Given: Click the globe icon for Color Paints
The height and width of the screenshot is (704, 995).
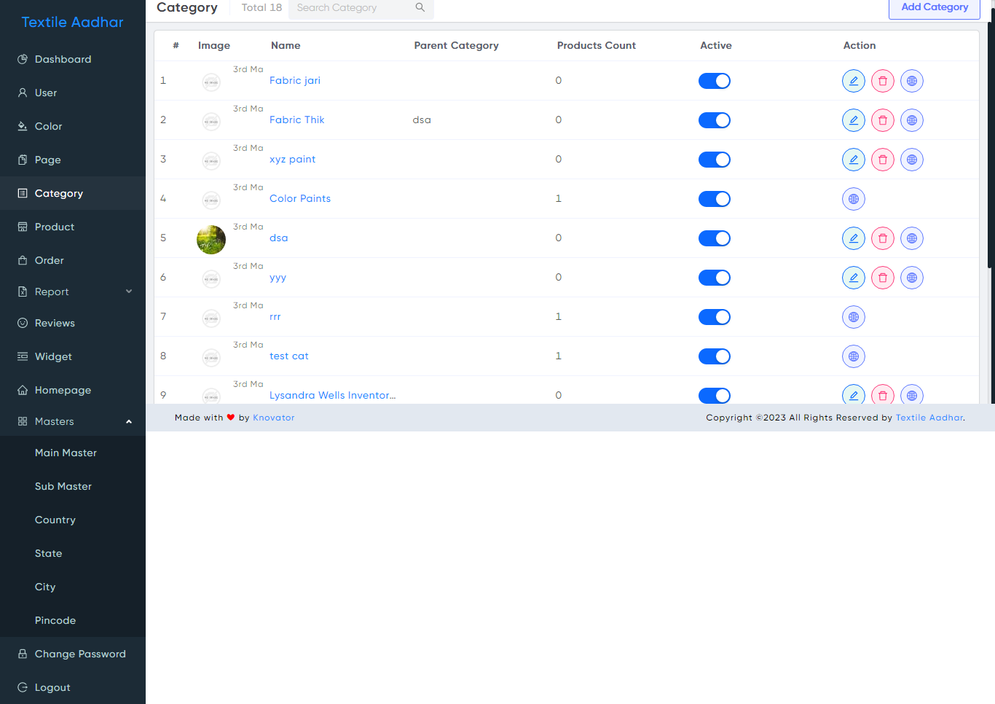Looking at the screenshot, I should 853,199.
